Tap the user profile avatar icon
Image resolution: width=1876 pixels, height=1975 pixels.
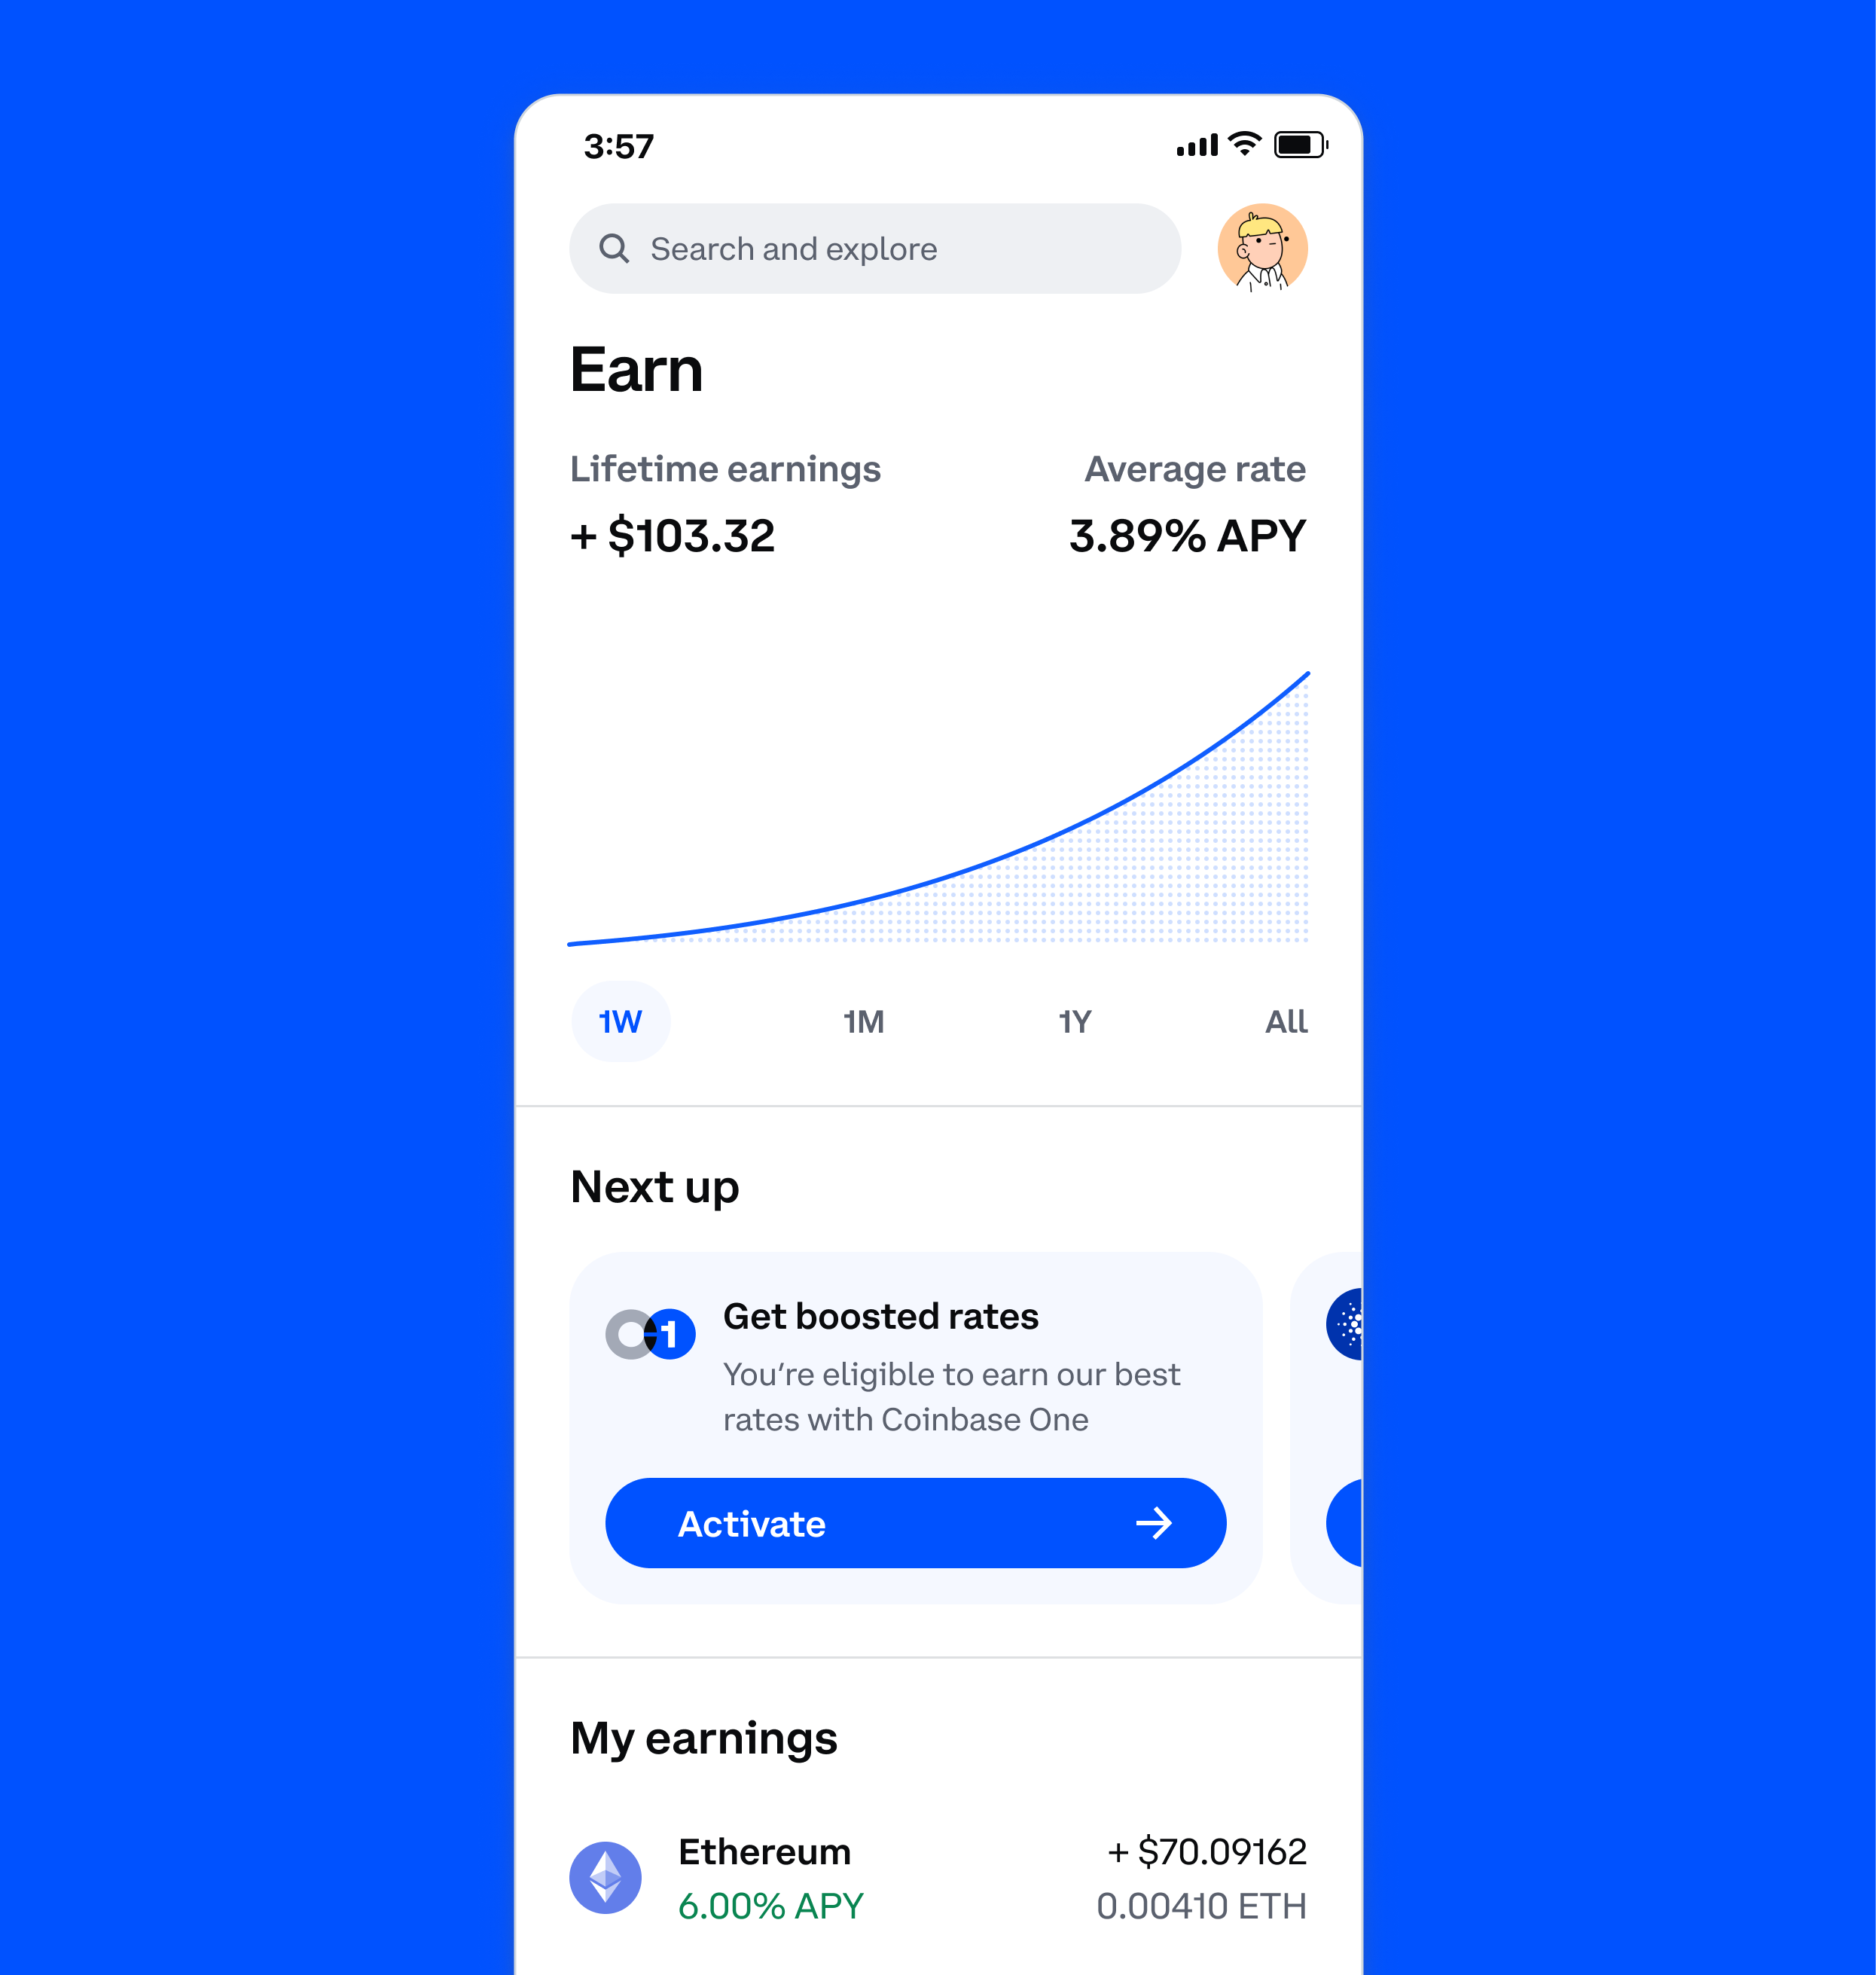point(1262,249)
